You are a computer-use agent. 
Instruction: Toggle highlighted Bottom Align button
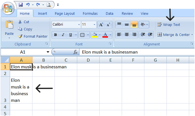point(134,24)
